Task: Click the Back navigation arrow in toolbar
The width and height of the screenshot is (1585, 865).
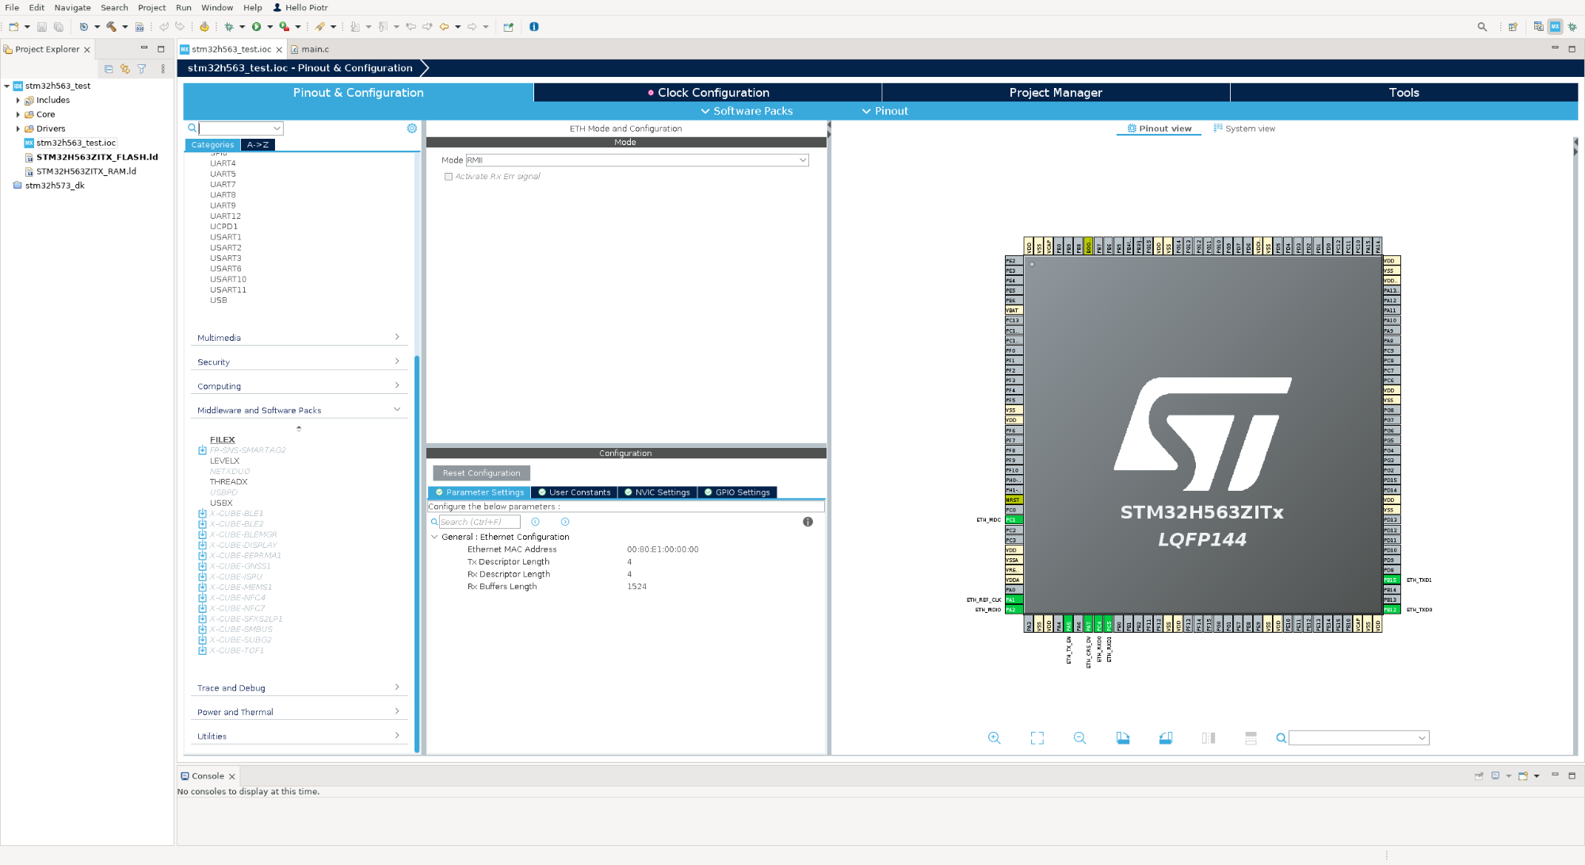Action: pos(445,27)
